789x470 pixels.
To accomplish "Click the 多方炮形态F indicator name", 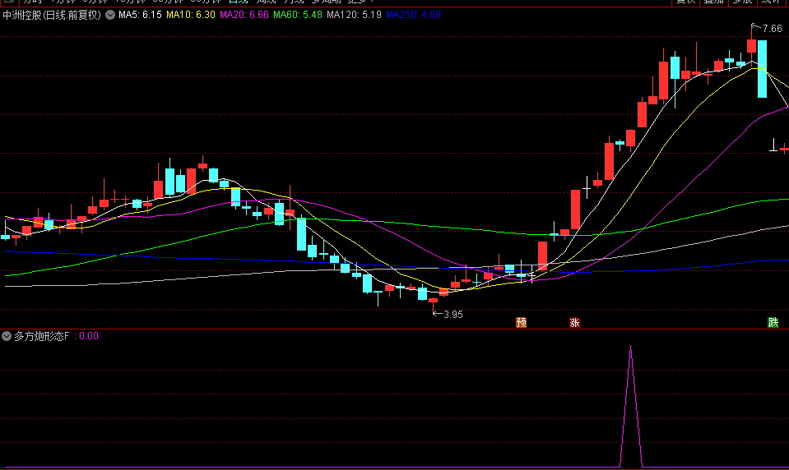I will (x=42, y=336).
